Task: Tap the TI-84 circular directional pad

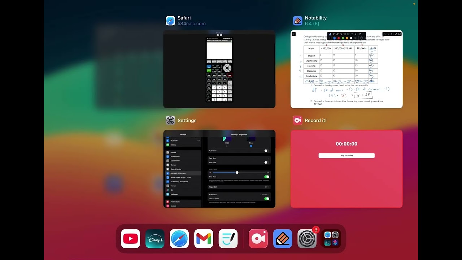Action: click(227, 68)
